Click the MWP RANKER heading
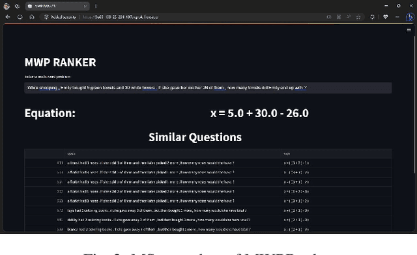417x255 pixels. pos(61,62)
